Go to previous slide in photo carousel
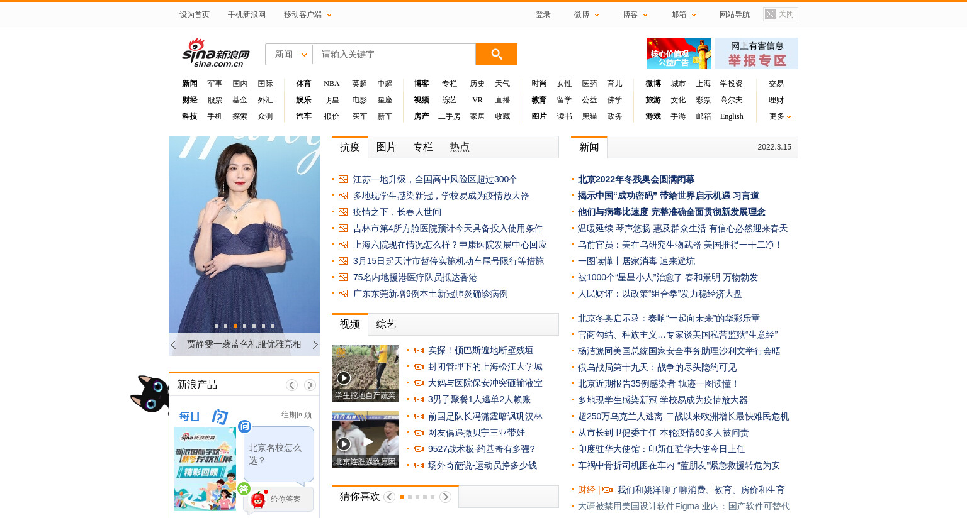The width and height of the screenshot is (967, 518). [174, 344]
